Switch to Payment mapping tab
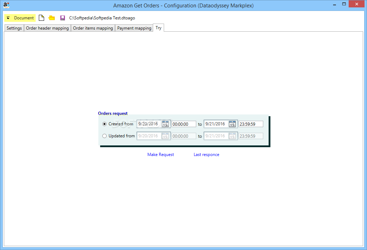367x250 pixels. click(134, 28)
